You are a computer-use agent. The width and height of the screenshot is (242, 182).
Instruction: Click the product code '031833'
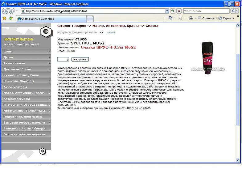click(81, 39)
